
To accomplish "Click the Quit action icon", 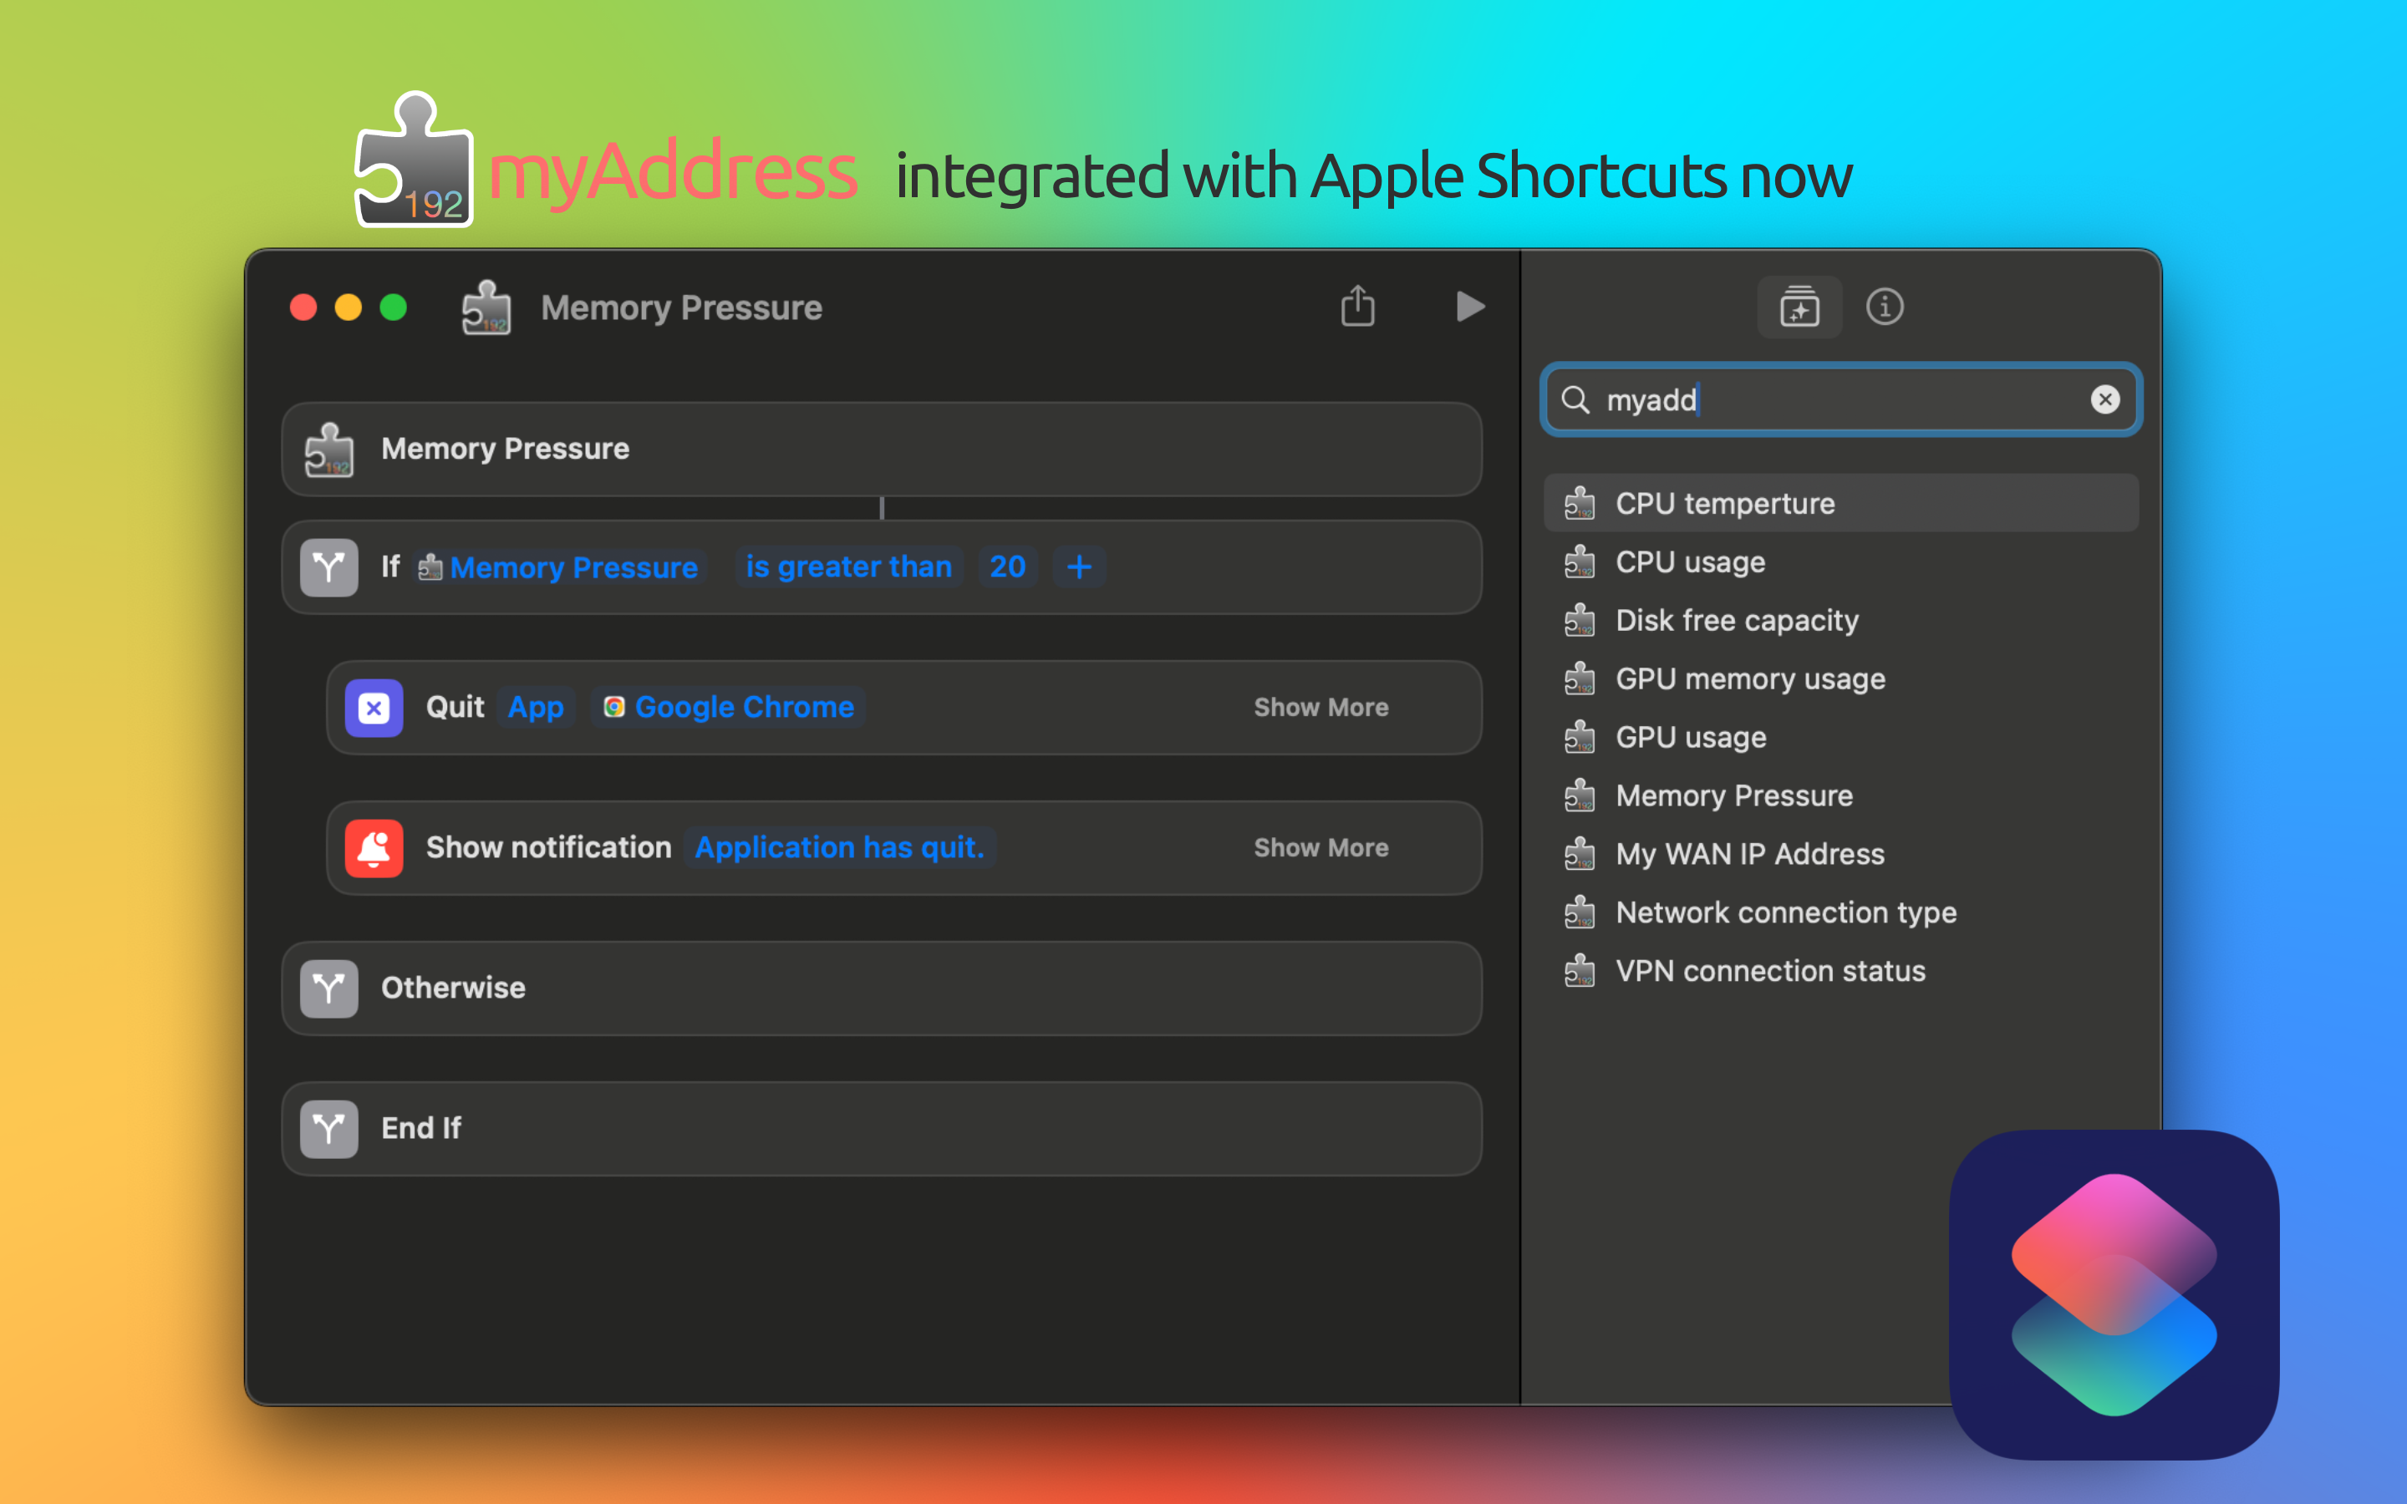I will [374, 707].
